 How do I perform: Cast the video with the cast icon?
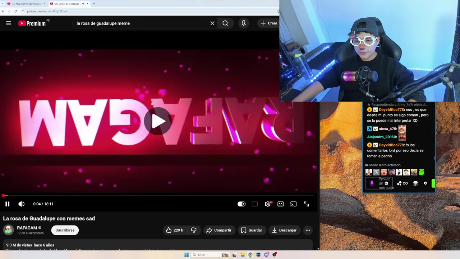click(x=293, y=204)
